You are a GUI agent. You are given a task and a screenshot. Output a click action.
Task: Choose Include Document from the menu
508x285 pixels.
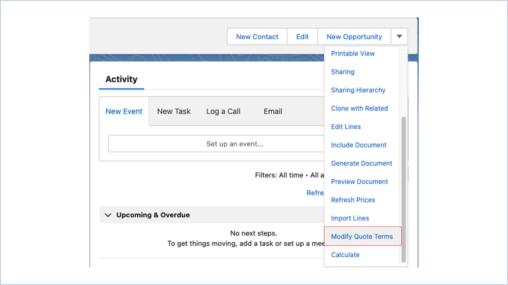[359, 145]
